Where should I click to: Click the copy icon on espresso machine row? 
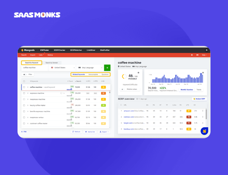(x=61, y=93)
